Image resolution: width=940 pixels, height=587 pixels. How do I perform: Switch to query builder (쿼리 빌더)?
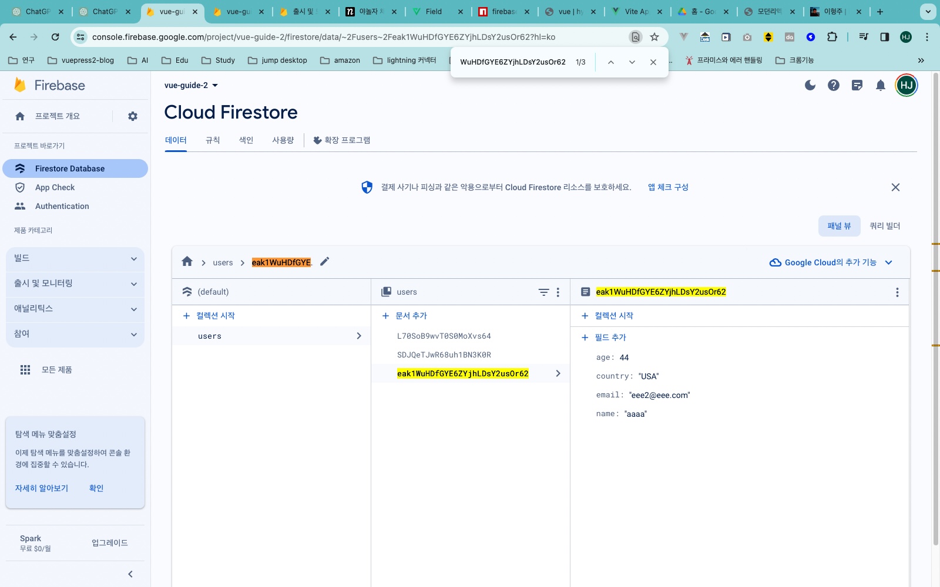pyautogui.click(x=885, y=226)
